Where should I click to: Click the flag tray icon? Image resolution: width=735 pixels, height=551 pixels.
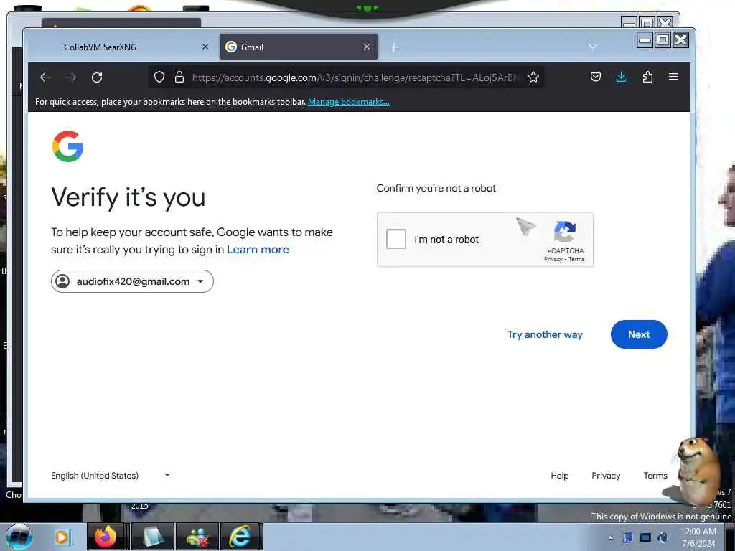(x=627, y=537)
